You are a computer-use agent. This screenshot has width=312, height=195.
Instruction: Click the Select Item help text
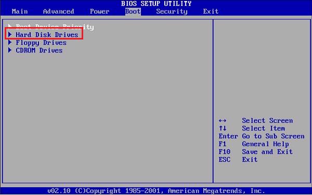[x=264, y=128]
